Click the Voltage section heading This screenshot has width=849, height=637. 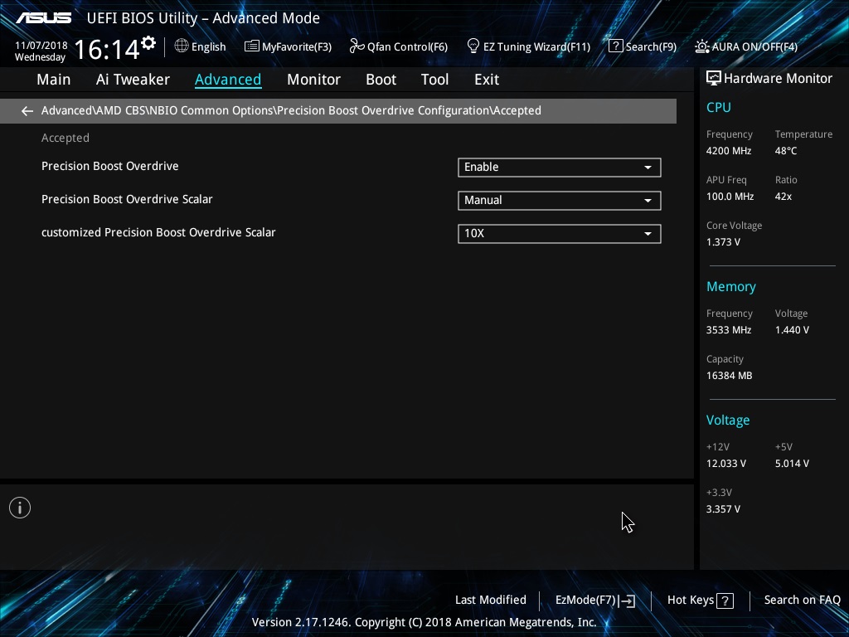(728, 421)
